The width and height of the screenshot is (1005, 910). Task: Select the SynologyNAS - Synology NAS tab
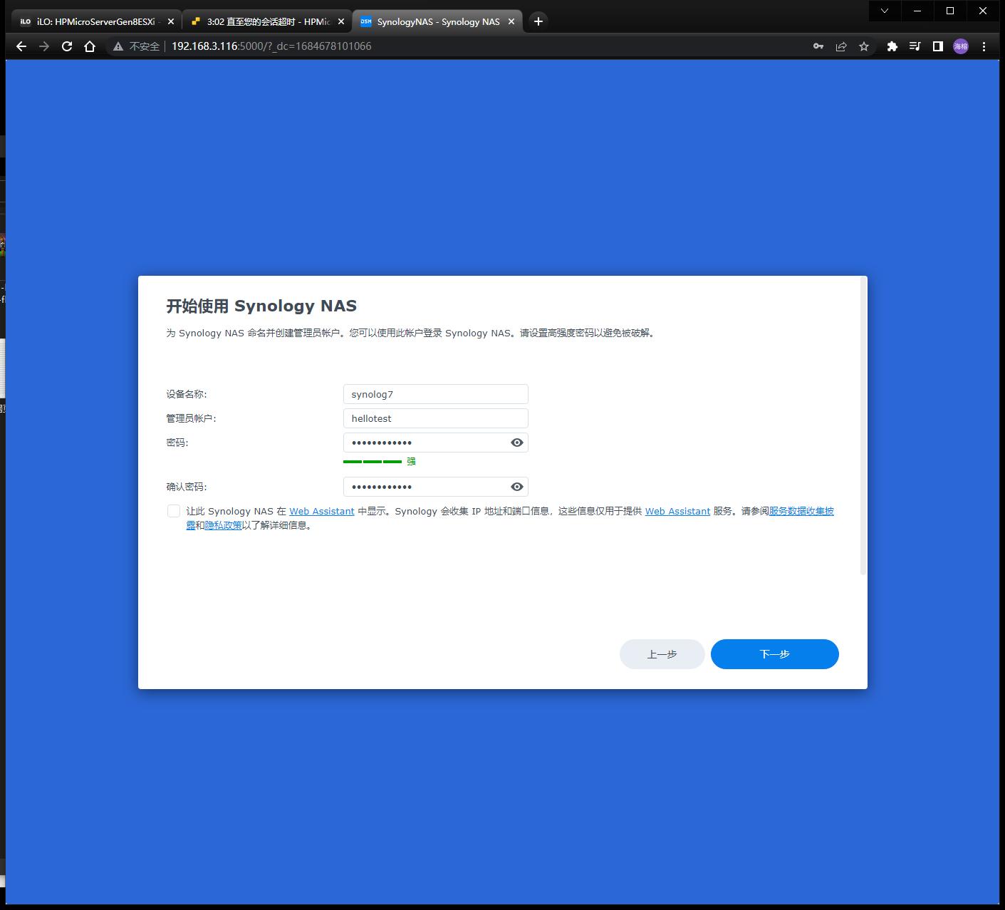click(x=437, y=21)
